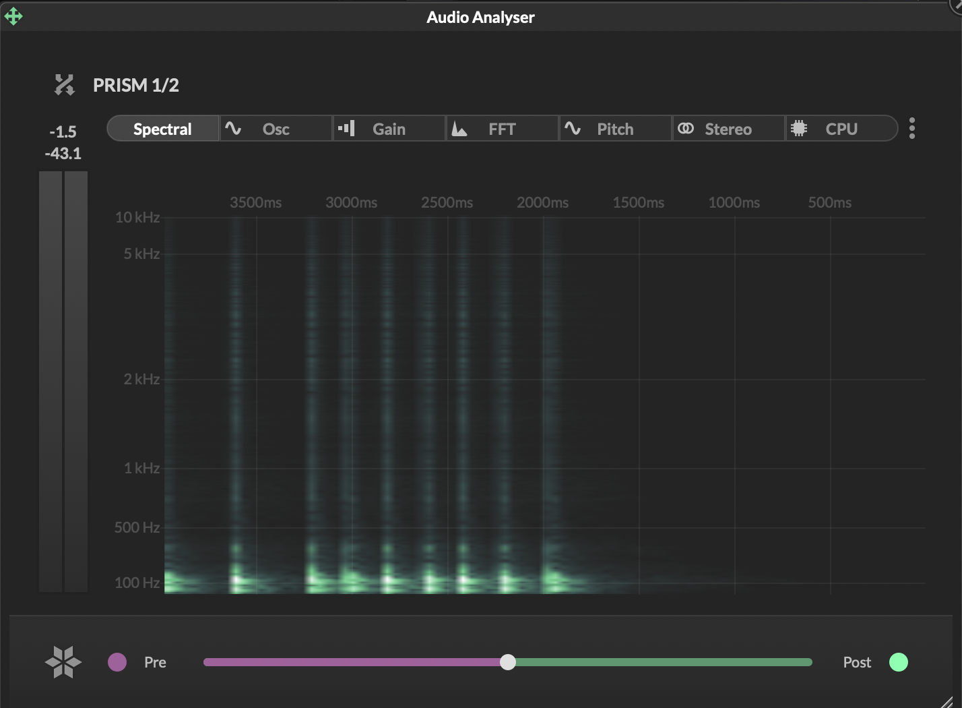962x708 pixels.
Task: Click the 10 kHz frequency label
Action: coord(137,217)
